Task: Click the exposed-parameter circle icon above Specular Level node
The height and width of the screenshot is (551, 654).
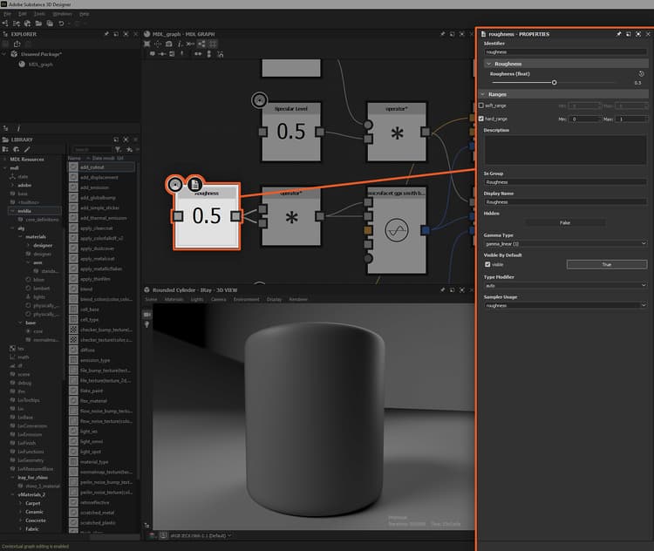Action: click(x=260, y=100)
